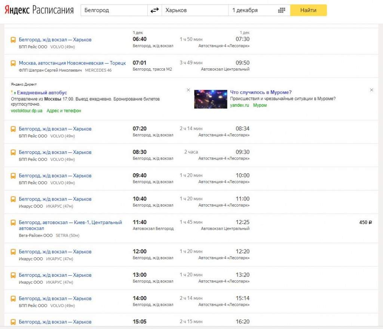
Task: Close the Муром ad
Action: tap(371, 90)
